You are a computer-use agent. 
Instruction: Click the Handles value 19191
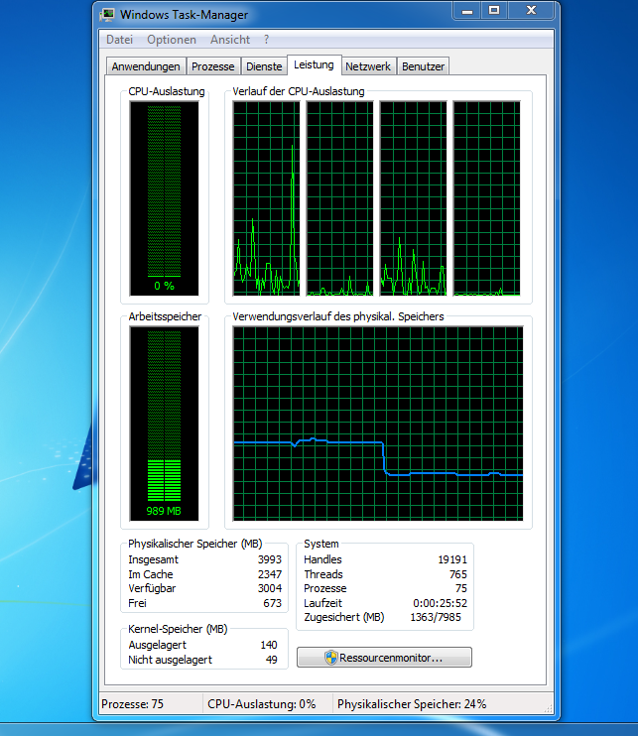[452, 559]
